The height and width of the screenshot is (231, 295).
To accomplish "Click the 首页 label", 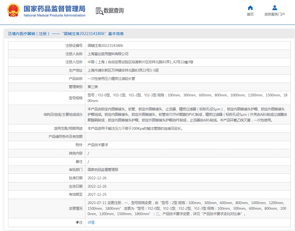I will [x=250, y=14].
